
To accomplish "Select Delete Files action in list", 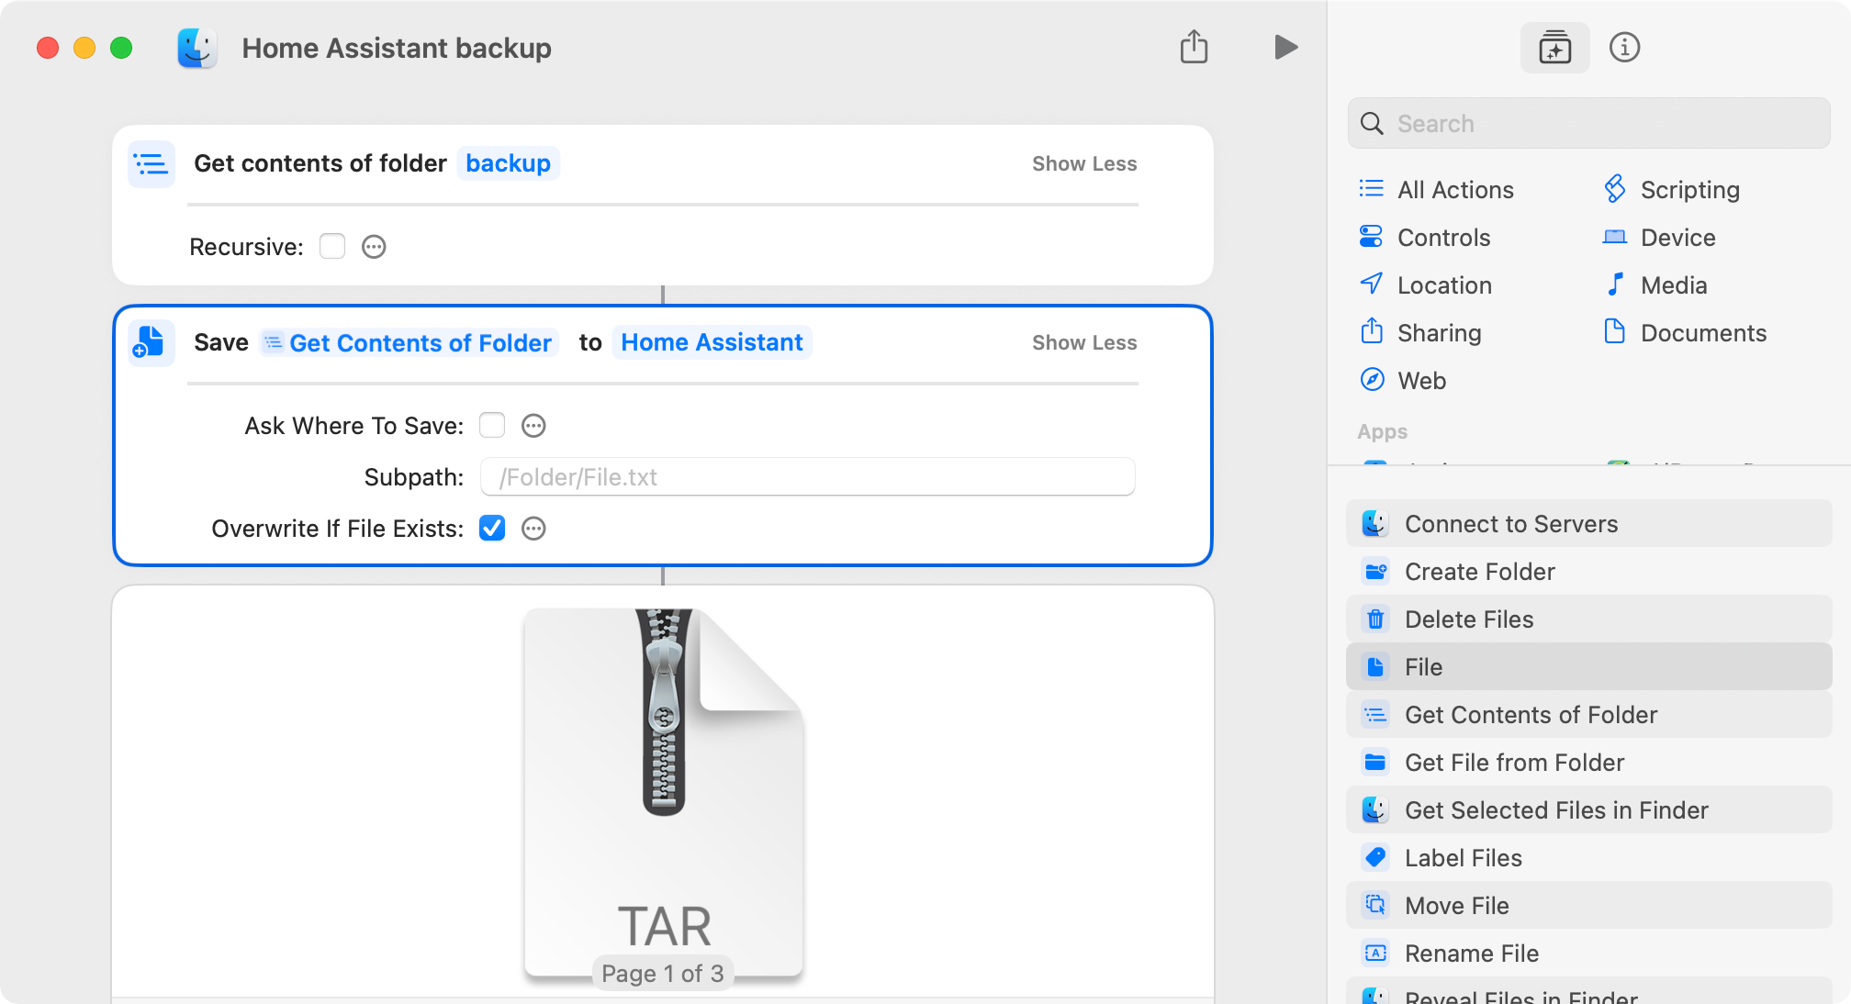I will pos(1468,619).
